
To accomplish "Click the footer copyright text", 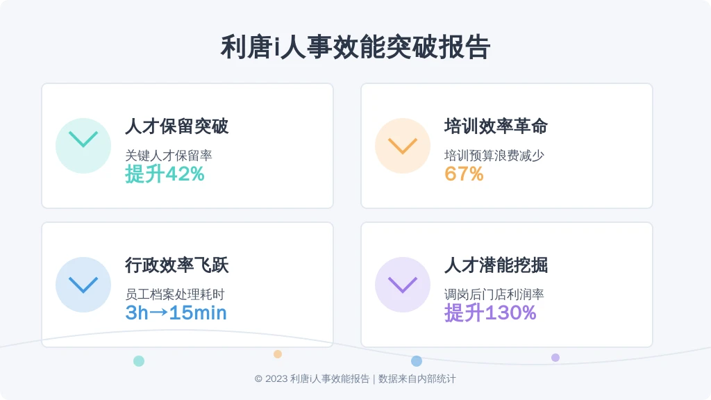I will [355, 378].
